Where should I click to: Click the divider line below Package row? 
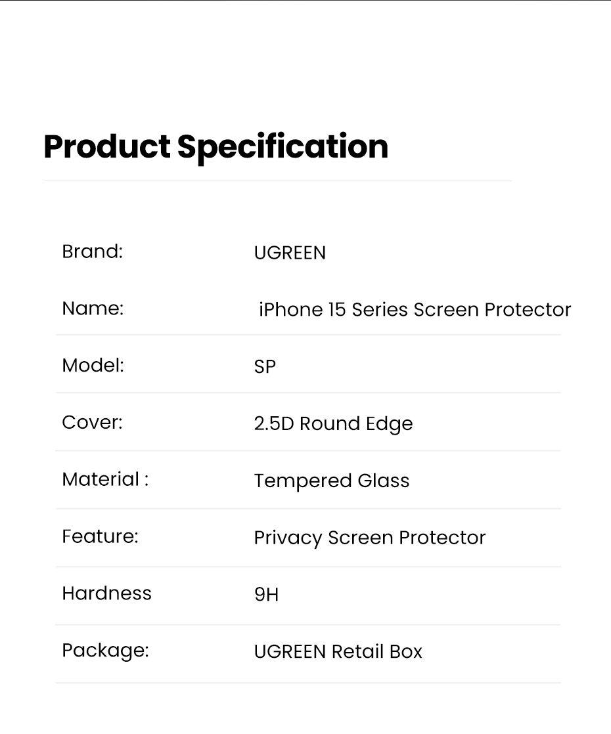[308, 683]
